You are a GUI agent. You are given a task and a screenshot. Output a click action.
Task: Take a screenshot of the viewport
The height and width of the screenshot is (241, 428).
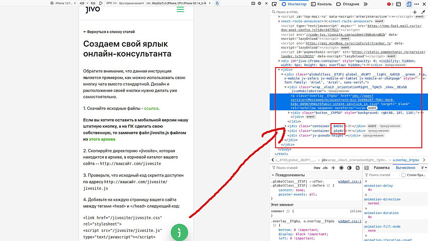[x=253, y=3]
